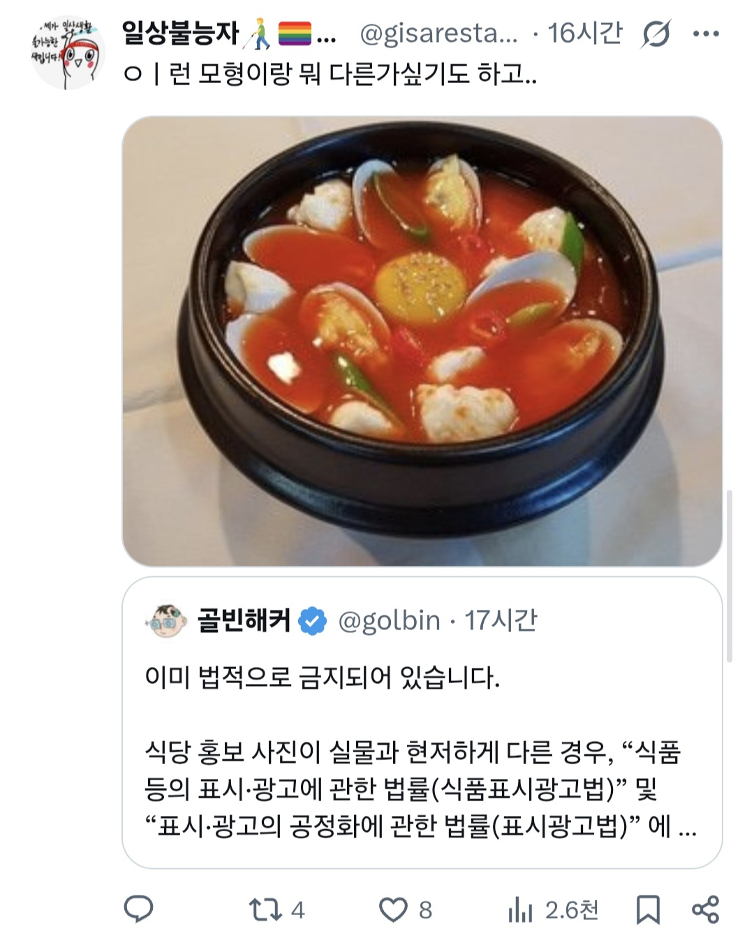Open @golbin handle link
Screen dimensions: 754x943
pos(389,620)
